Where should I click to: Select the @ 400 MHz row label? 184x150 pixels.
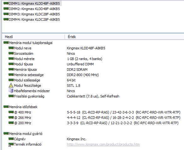pos(23,112)
